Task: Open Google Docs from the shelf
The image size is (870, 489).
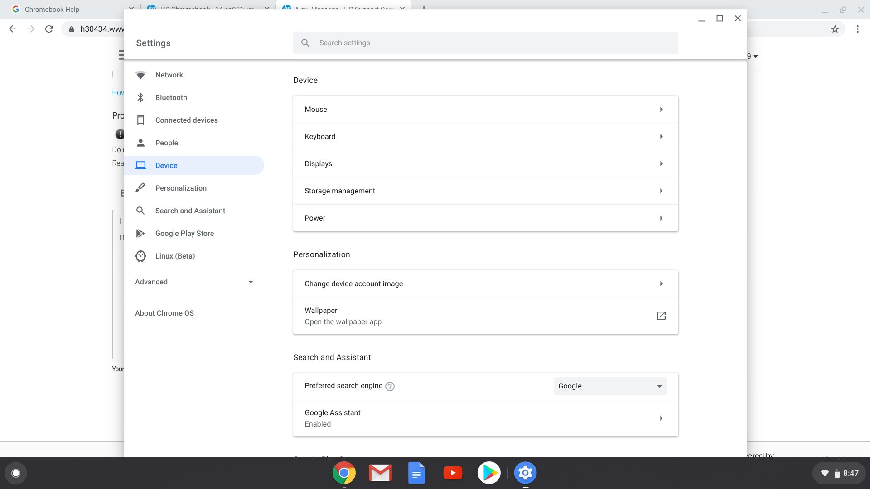Action: coord(416,473)
